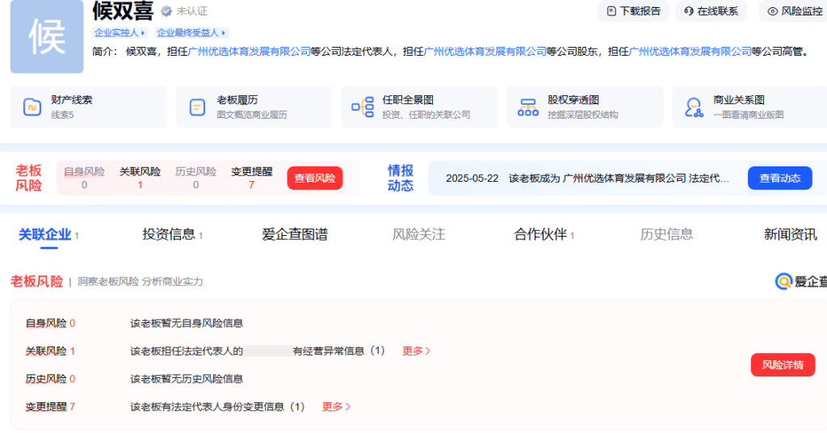Open the 商业关系图 card
This screenshot has height=433, width=827.
(x=750, y=107)
